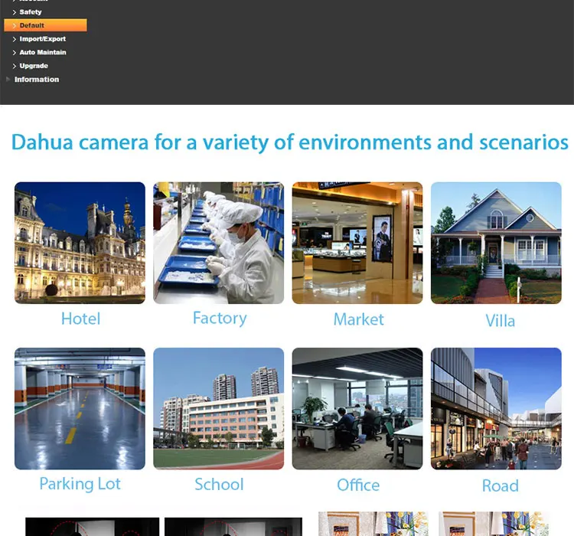Click the Dahua camera environments heading

289,142
